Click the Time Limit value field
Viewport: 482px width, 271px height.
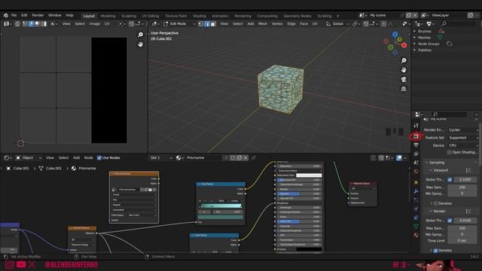click(462, 241)
